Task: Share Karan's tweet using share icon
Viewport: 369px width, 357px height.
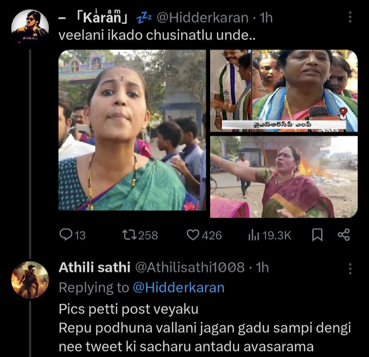Action: coord(344,235)
